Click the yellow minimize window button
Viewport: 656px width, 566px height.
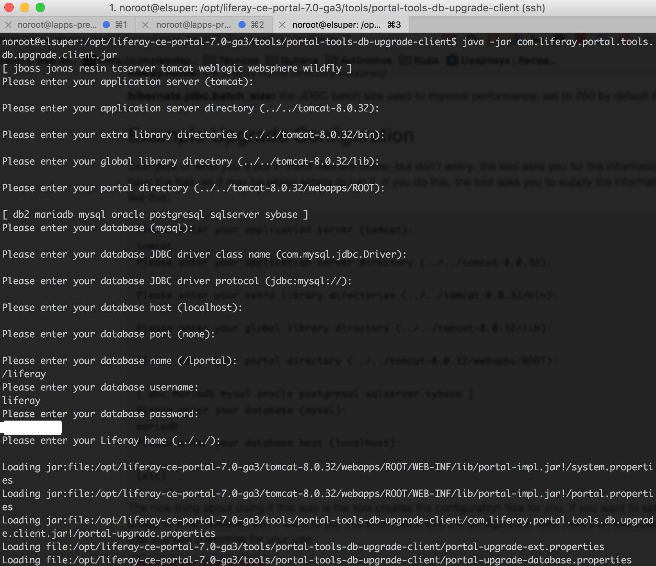pyautogui.click(x=24, y=7)
